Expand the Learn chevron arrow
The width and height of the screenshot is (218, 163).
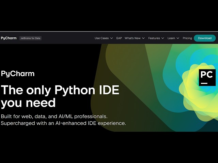pyautogui.click(x=178, y=38)
